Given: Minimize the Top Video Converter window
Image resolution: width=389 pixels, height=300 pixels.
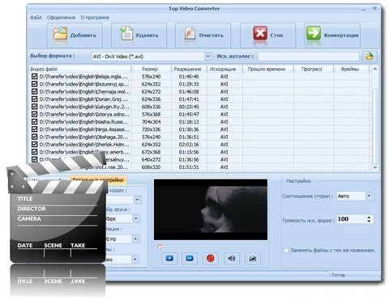Looking at the screenshot, I should pos(364,9).
